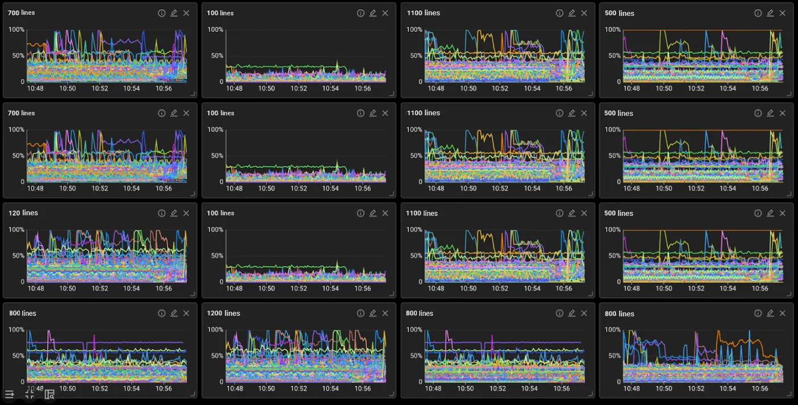Close the 1200 lines panel
This screenshot has height=405, width=798.
(x=385, y=314)
